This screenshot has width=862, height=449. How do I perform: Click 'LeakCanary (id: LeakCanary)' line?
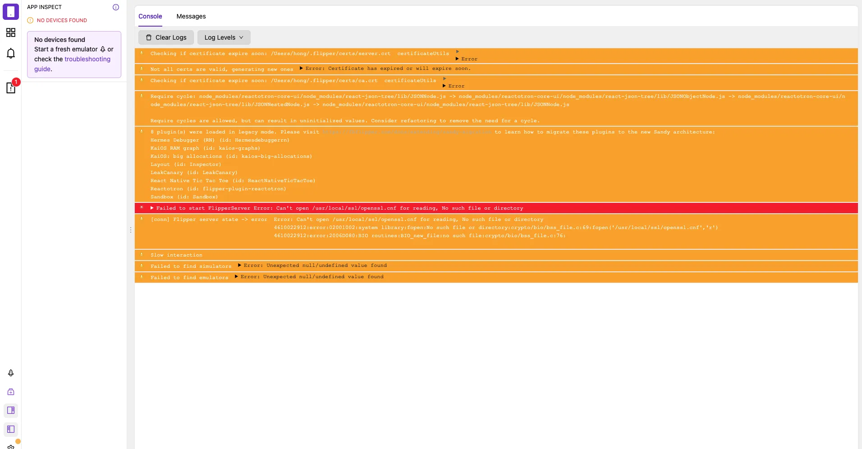point(194,173)
